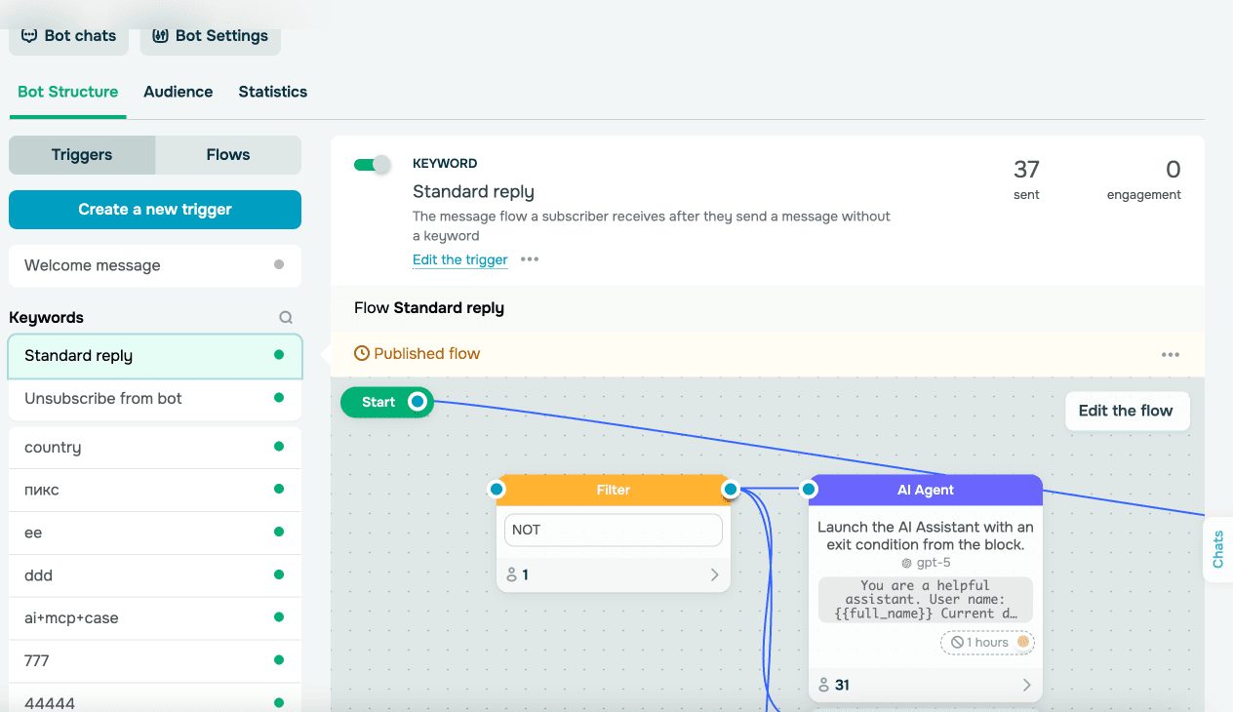Open the ee keyword trigger

155,533
